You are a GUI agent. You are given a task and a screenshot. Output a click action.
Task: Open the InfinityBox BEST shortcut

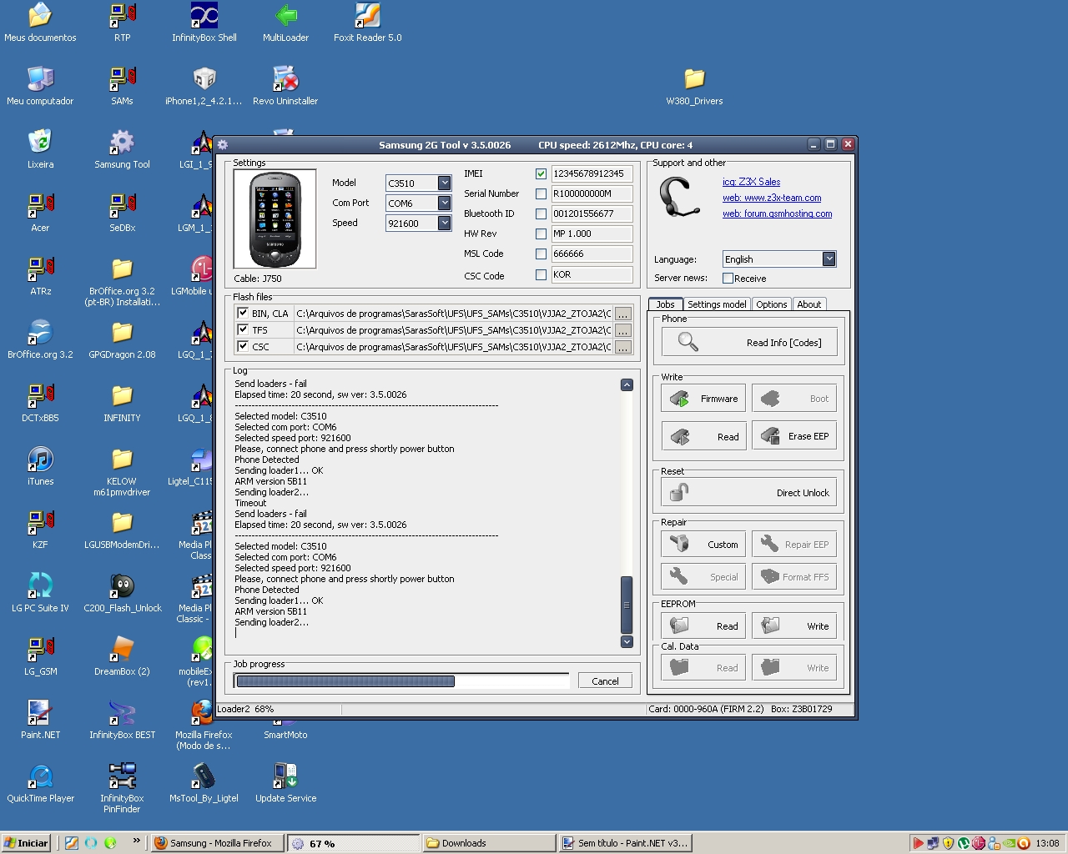point(122,720)
